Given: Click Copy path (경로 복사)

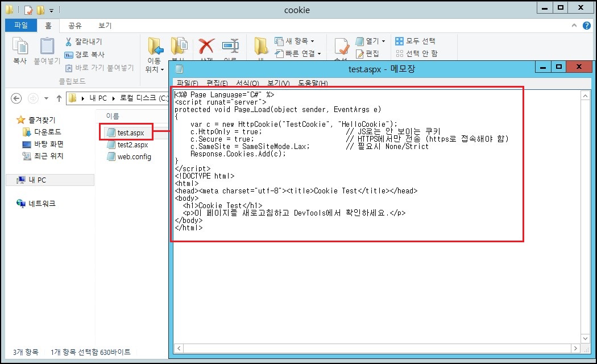Looking at the screenshot, I should pos(84,55).
